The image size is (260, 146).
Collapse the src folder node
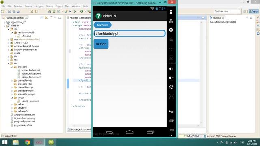coord(8,29)
